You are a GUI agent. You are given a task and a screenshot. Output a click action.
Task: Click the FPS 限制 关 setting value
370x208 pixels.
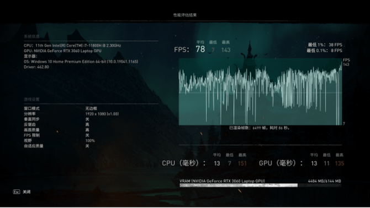pyautogui.click(x=87, y=135)
